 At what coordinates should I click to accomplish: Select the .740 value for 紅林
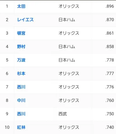pyautogui.click(x=110, y=127)
